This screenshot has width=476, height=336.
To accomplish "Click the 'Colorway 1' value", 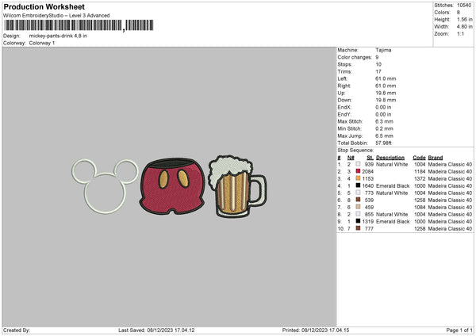I will pyautogui.click(x=42, y=43).
